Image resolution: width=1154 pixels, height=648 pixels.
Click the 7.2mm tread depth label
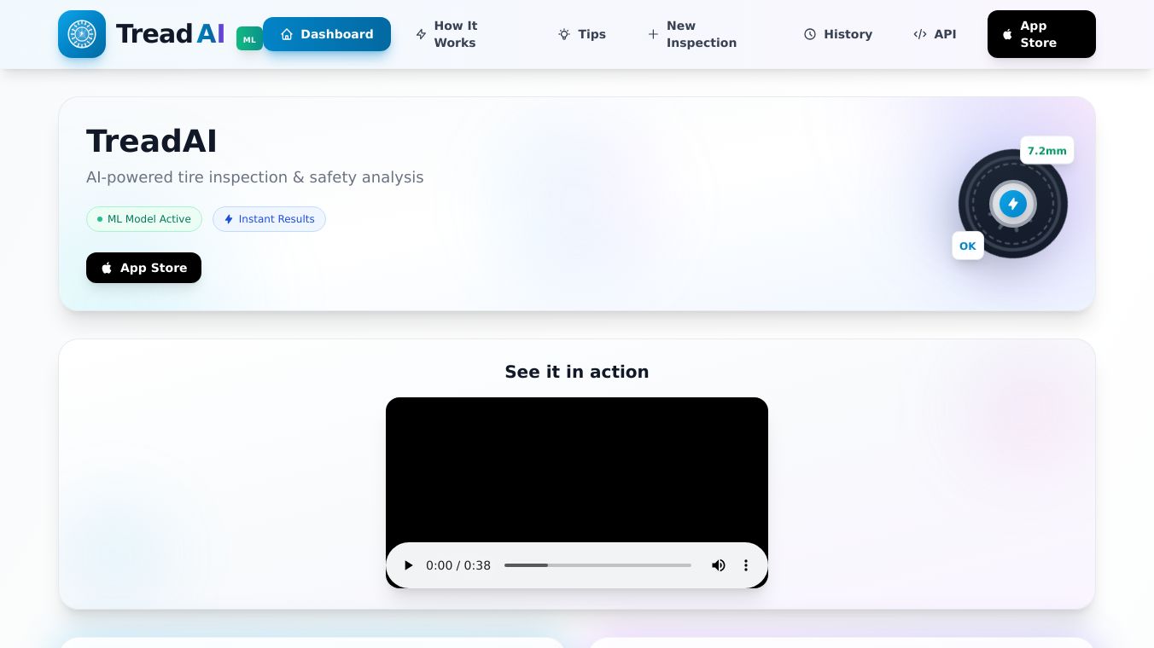pyautogui.click(x=1047, y=151)
